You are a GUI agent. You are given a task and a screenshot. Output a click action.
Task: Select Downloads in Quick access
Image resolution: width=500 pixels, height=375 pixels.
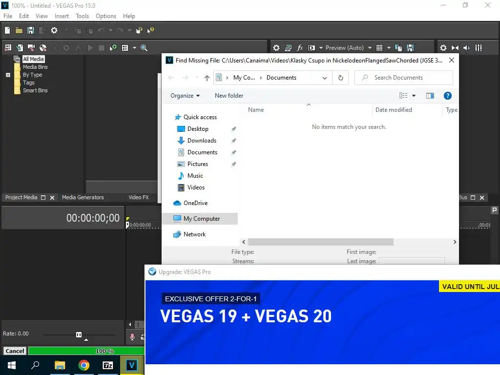coord(202,141)
